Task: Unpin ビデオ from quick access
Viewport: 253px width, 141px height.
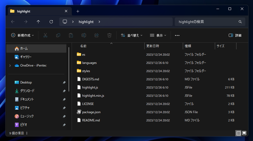Action: click(64, 125)
